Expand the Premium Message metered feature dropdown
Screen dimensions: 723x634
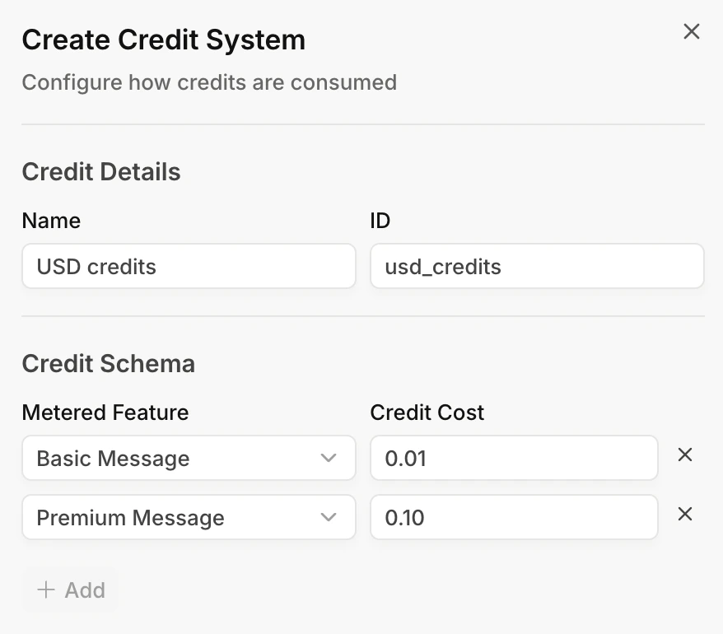[189, 517]
